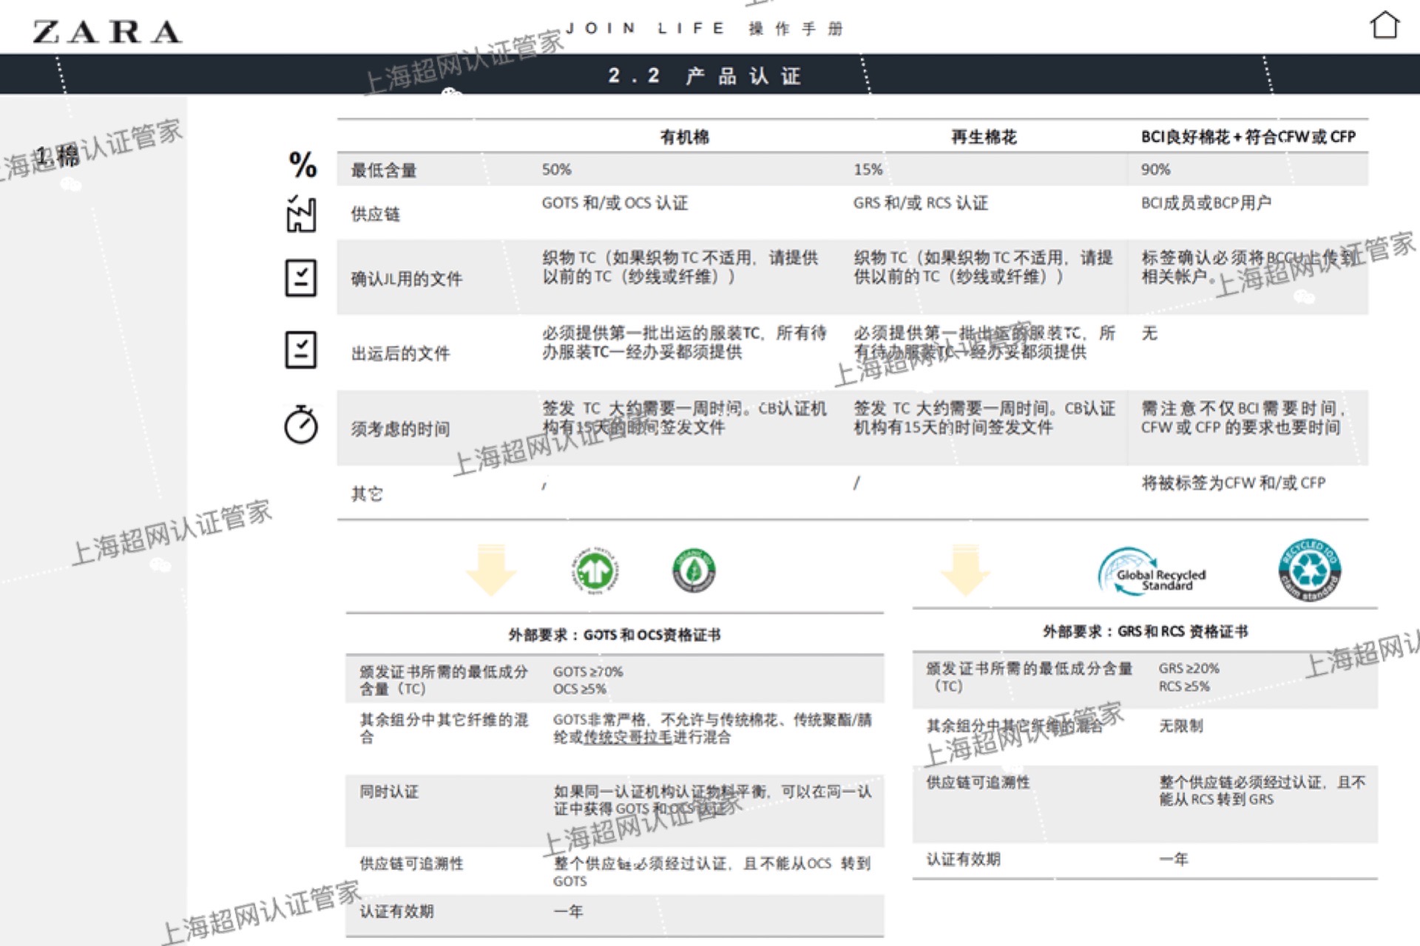Click the stopwatch icon beside 须考虑的时间

(301, 424)
